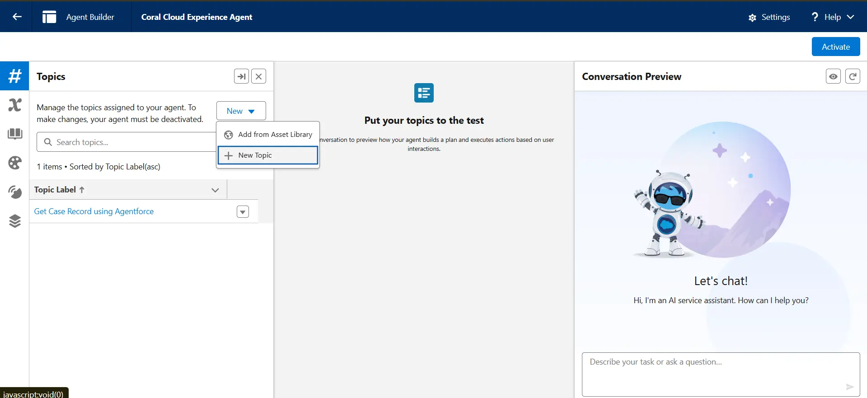
Task: Open the stacked layers sidebar icon
Action: [15, 221]
